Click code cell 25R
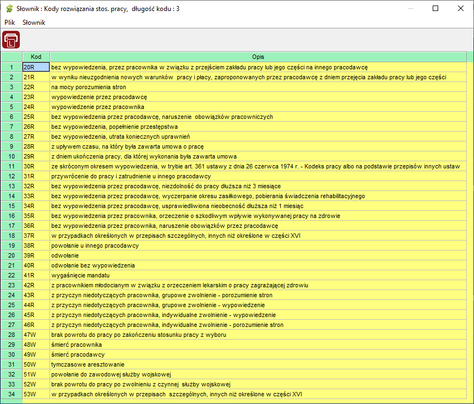 [x=36, y=117]
